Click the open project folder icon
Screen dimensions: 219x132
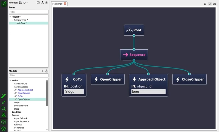point(21,2)
